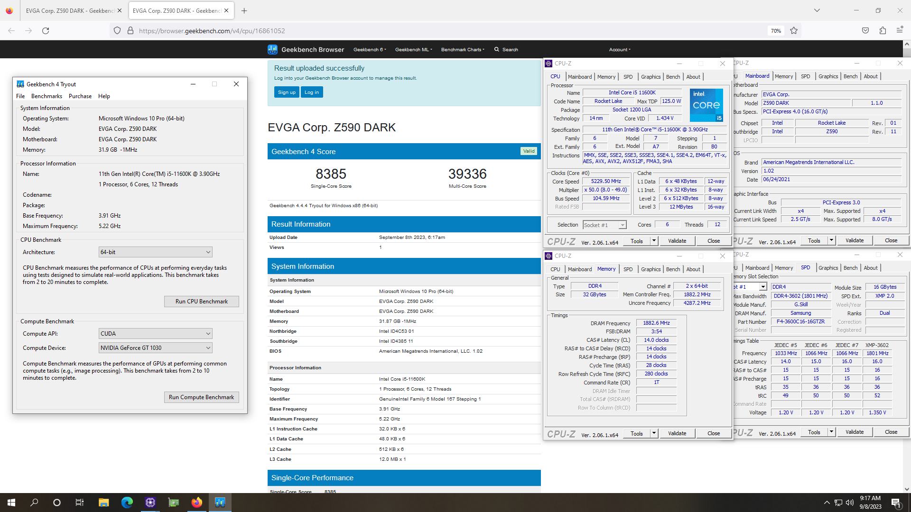Open the File menu in Geekbench 4
The image size is (911, 512).
tap(20, 96)
